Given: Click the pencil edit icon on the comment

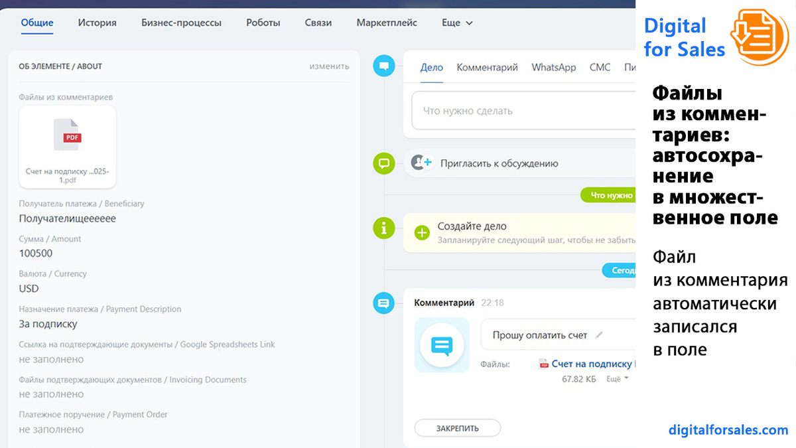Looking at the screenshot, I should tap(599, 335).
